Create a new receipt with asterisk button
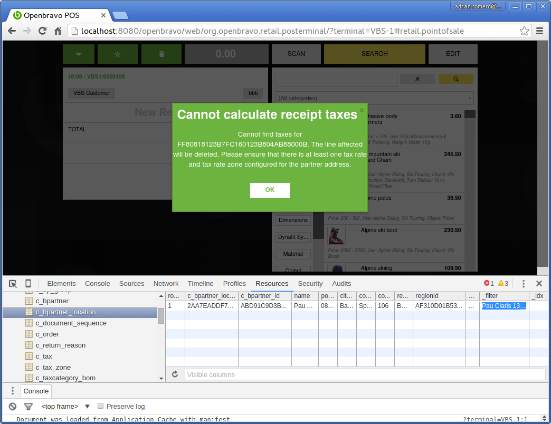The height and width of the screenshot is (424, 551). tap(117, 54)
